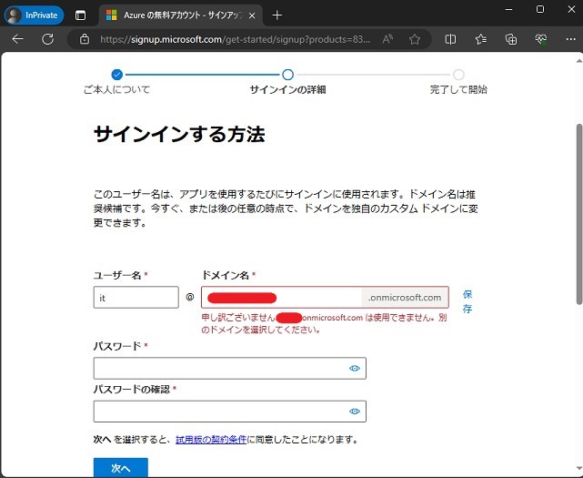Screen dimensions: 583x478
Task: Click the 保存 link beside domain
Action: click(x=467, y=301)
